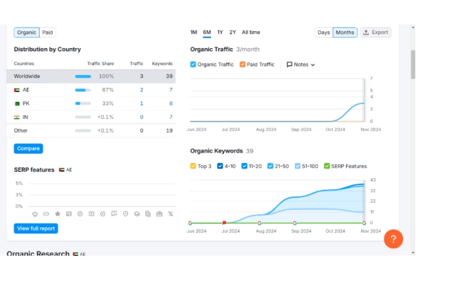Switch to the Paid tab
The image size is (469, 281).
47,33
